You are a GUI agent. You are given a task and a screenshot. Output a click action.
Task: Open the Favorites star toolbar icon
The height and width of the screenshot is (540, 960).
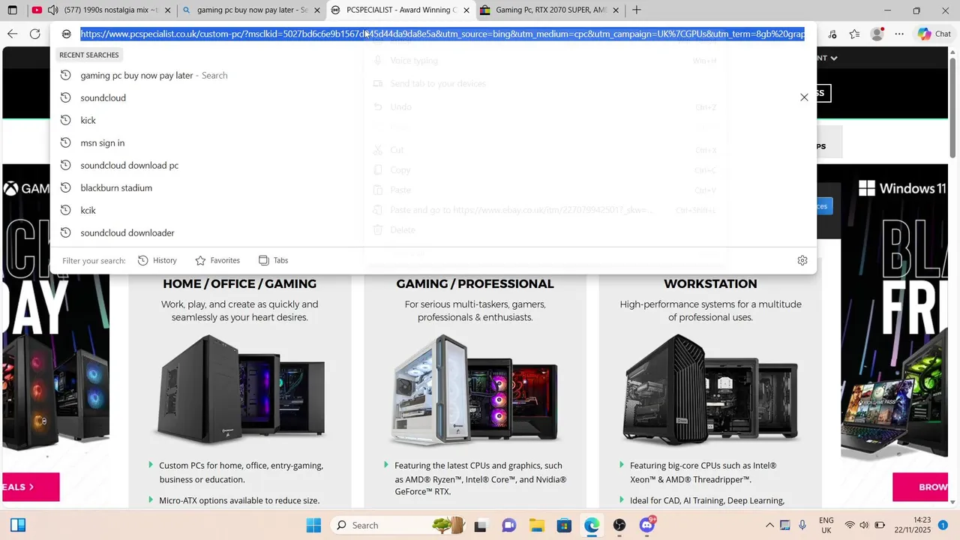854,34
